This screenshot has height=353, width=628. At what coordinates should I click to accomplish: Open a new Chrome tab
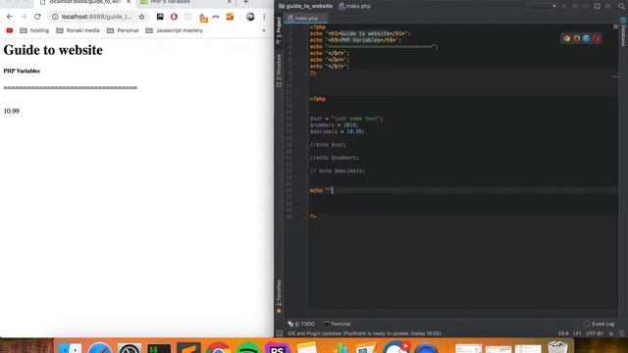point(246,2)
